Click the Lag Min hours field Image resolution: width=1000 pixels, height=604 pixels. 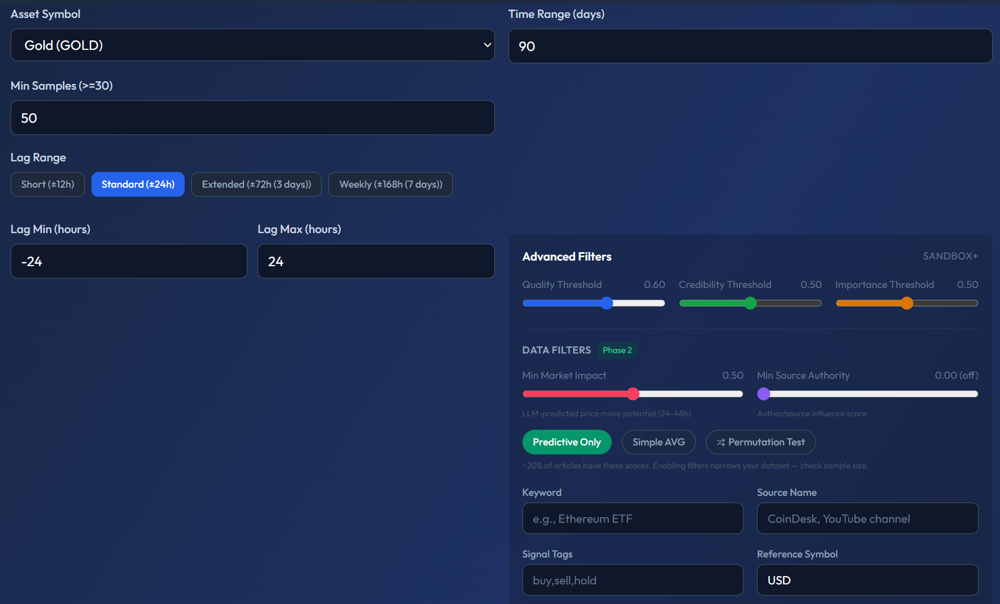(129, 261)
